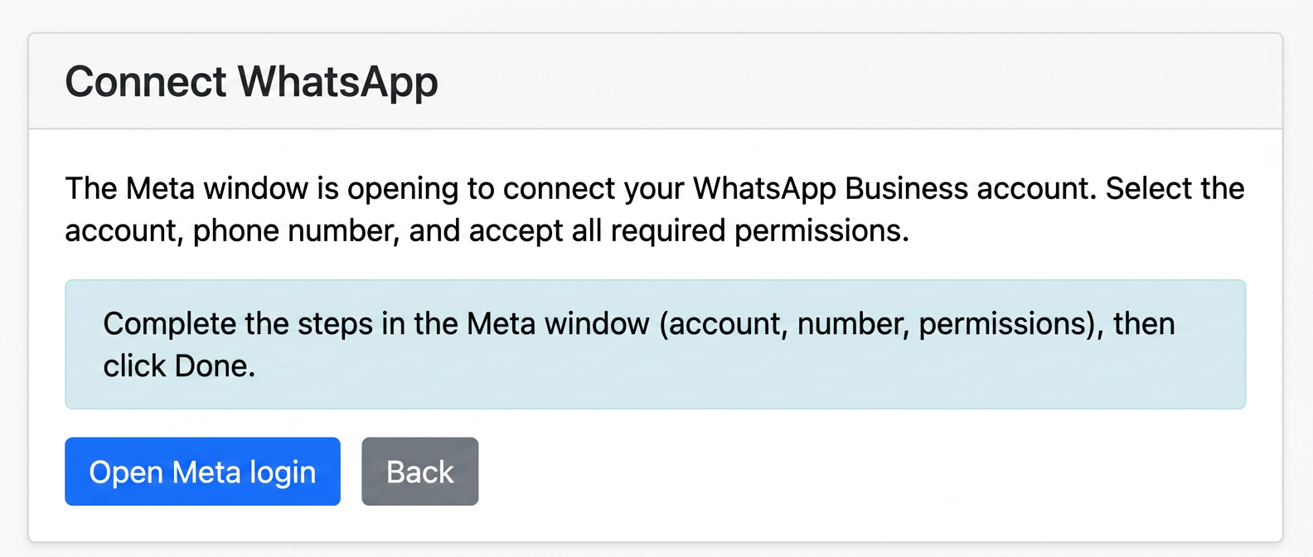This screenshot has width=1313, height=557.
Task: Click the blue Open Meta login button
Action: coord(202,472)
